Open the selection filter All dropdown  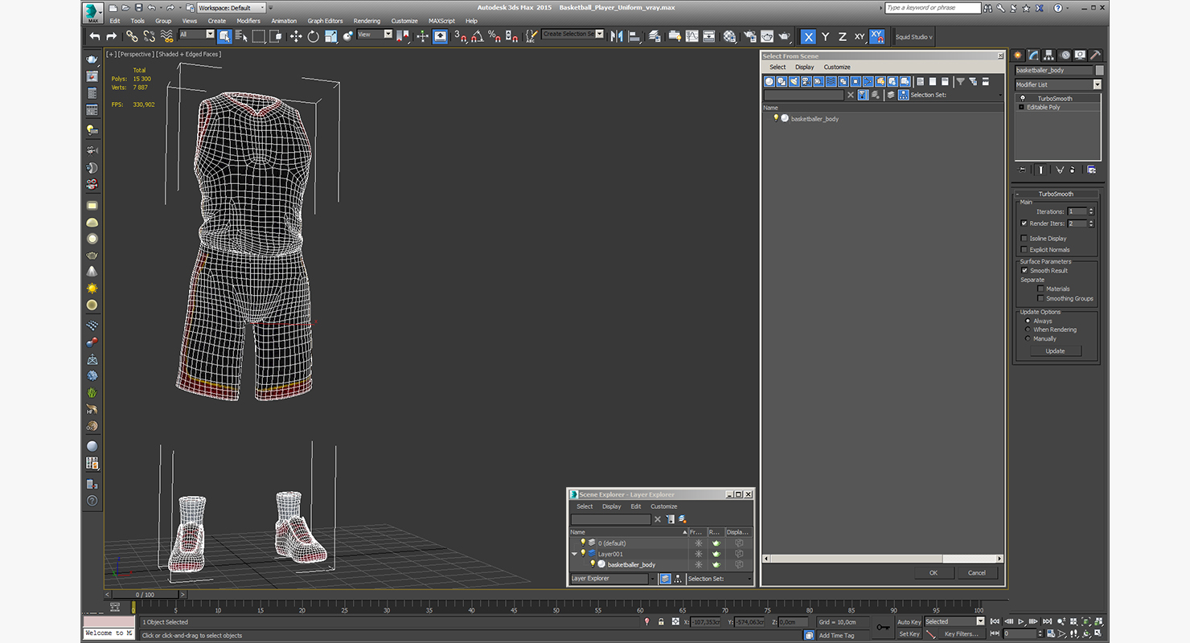click(197, 35)
